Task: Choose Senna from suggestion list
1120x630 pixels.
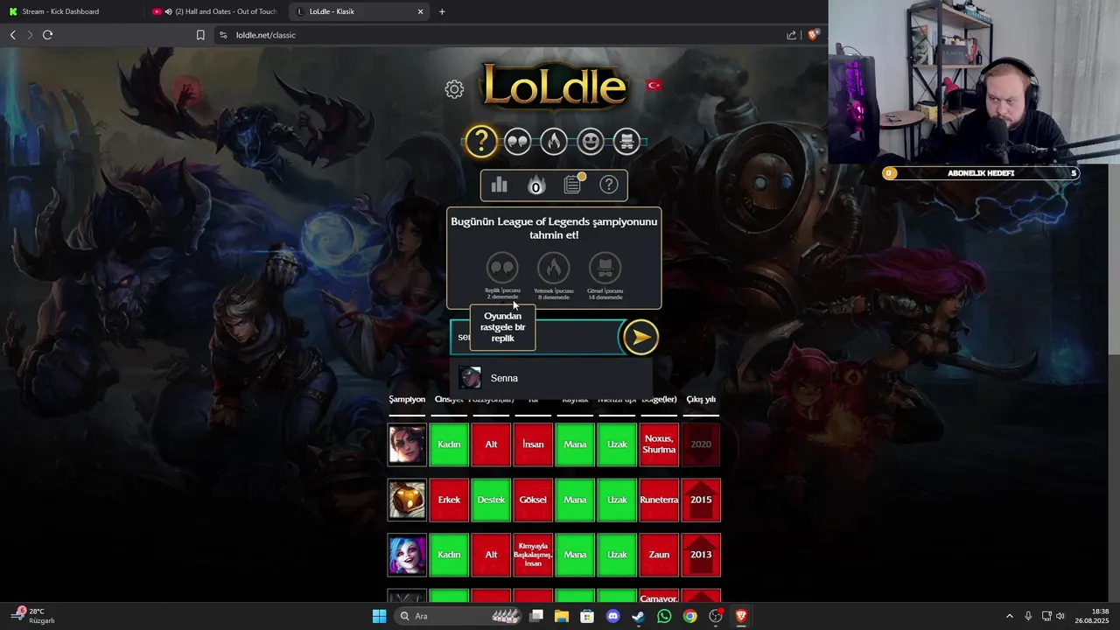Action: coord(551,378)
